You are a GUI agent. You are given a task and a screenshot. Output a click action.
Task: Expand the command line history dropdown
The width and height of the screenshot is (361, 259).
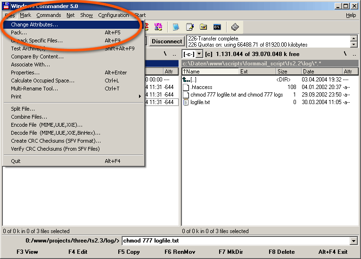[353, 241]
